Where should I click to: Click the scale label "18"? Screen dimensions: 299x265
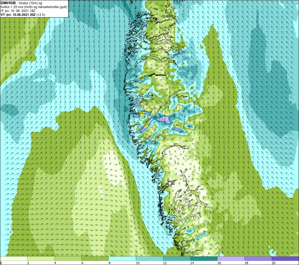coord(246,263)
